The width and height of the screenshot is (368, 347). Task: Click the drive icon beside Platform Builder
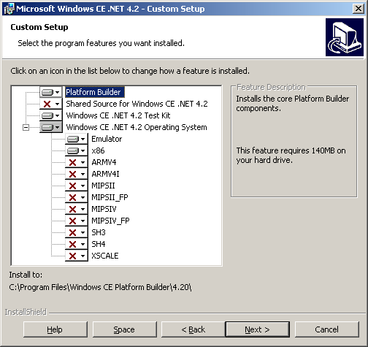click(x=47, y=92)
